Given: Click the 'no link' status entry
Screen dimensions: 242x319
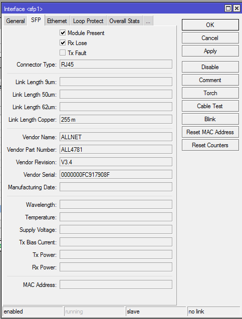Looking at the screenshot, I should coord(214,311).
